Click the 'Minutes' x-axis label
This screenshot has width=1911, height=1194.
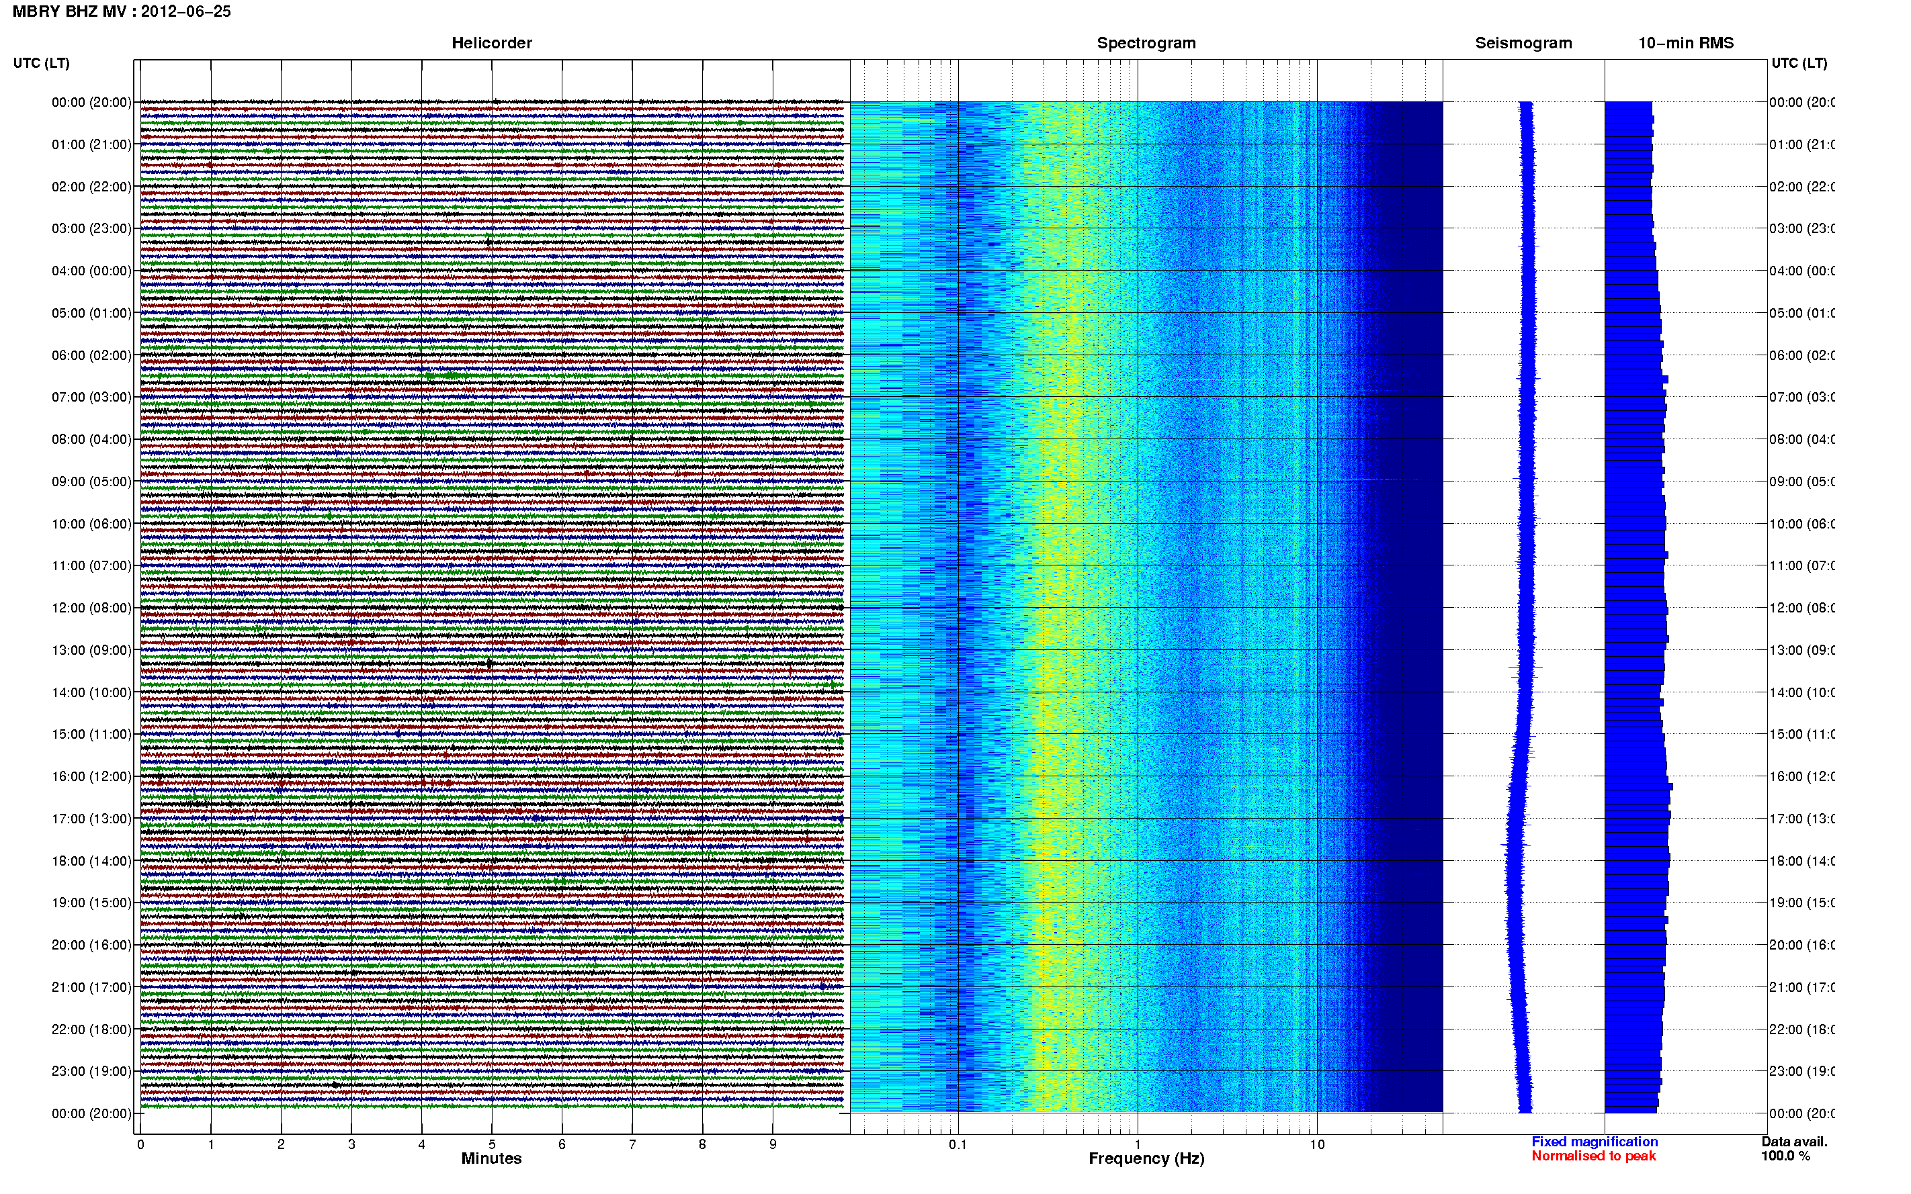pyautogui.click(x=491, y=1158)
